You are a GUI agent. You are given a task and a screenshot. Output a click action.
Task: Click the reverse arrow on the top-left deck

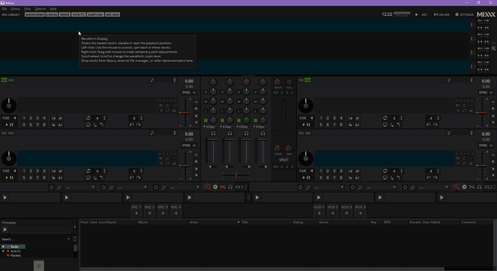(15, 118)
